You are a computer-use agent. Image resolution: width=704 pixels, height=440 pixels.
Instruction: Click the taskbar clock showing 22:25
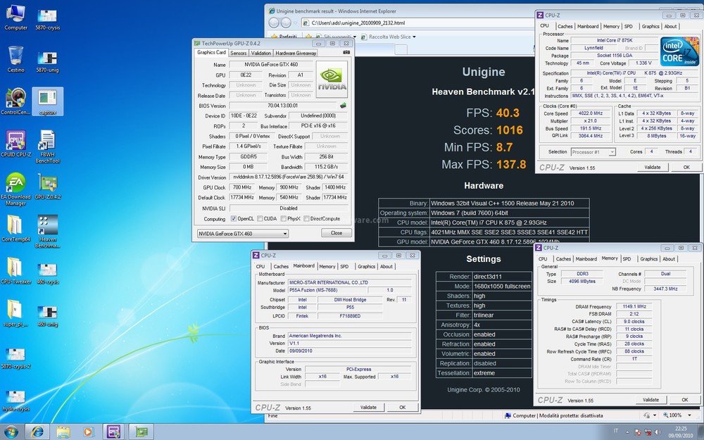tap(681, 432)
